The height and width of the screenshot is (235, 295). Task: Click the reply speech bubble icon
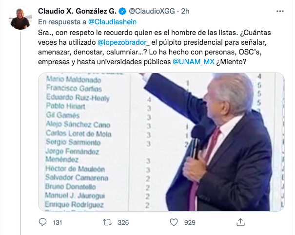[42, 222]
